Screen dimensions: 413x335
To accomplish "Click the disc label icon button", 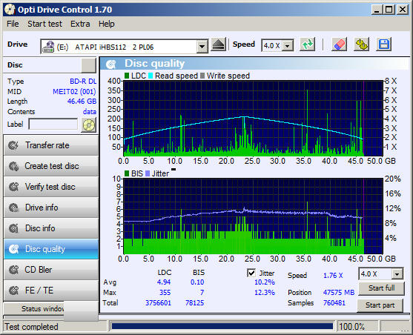I will [89, 125].
